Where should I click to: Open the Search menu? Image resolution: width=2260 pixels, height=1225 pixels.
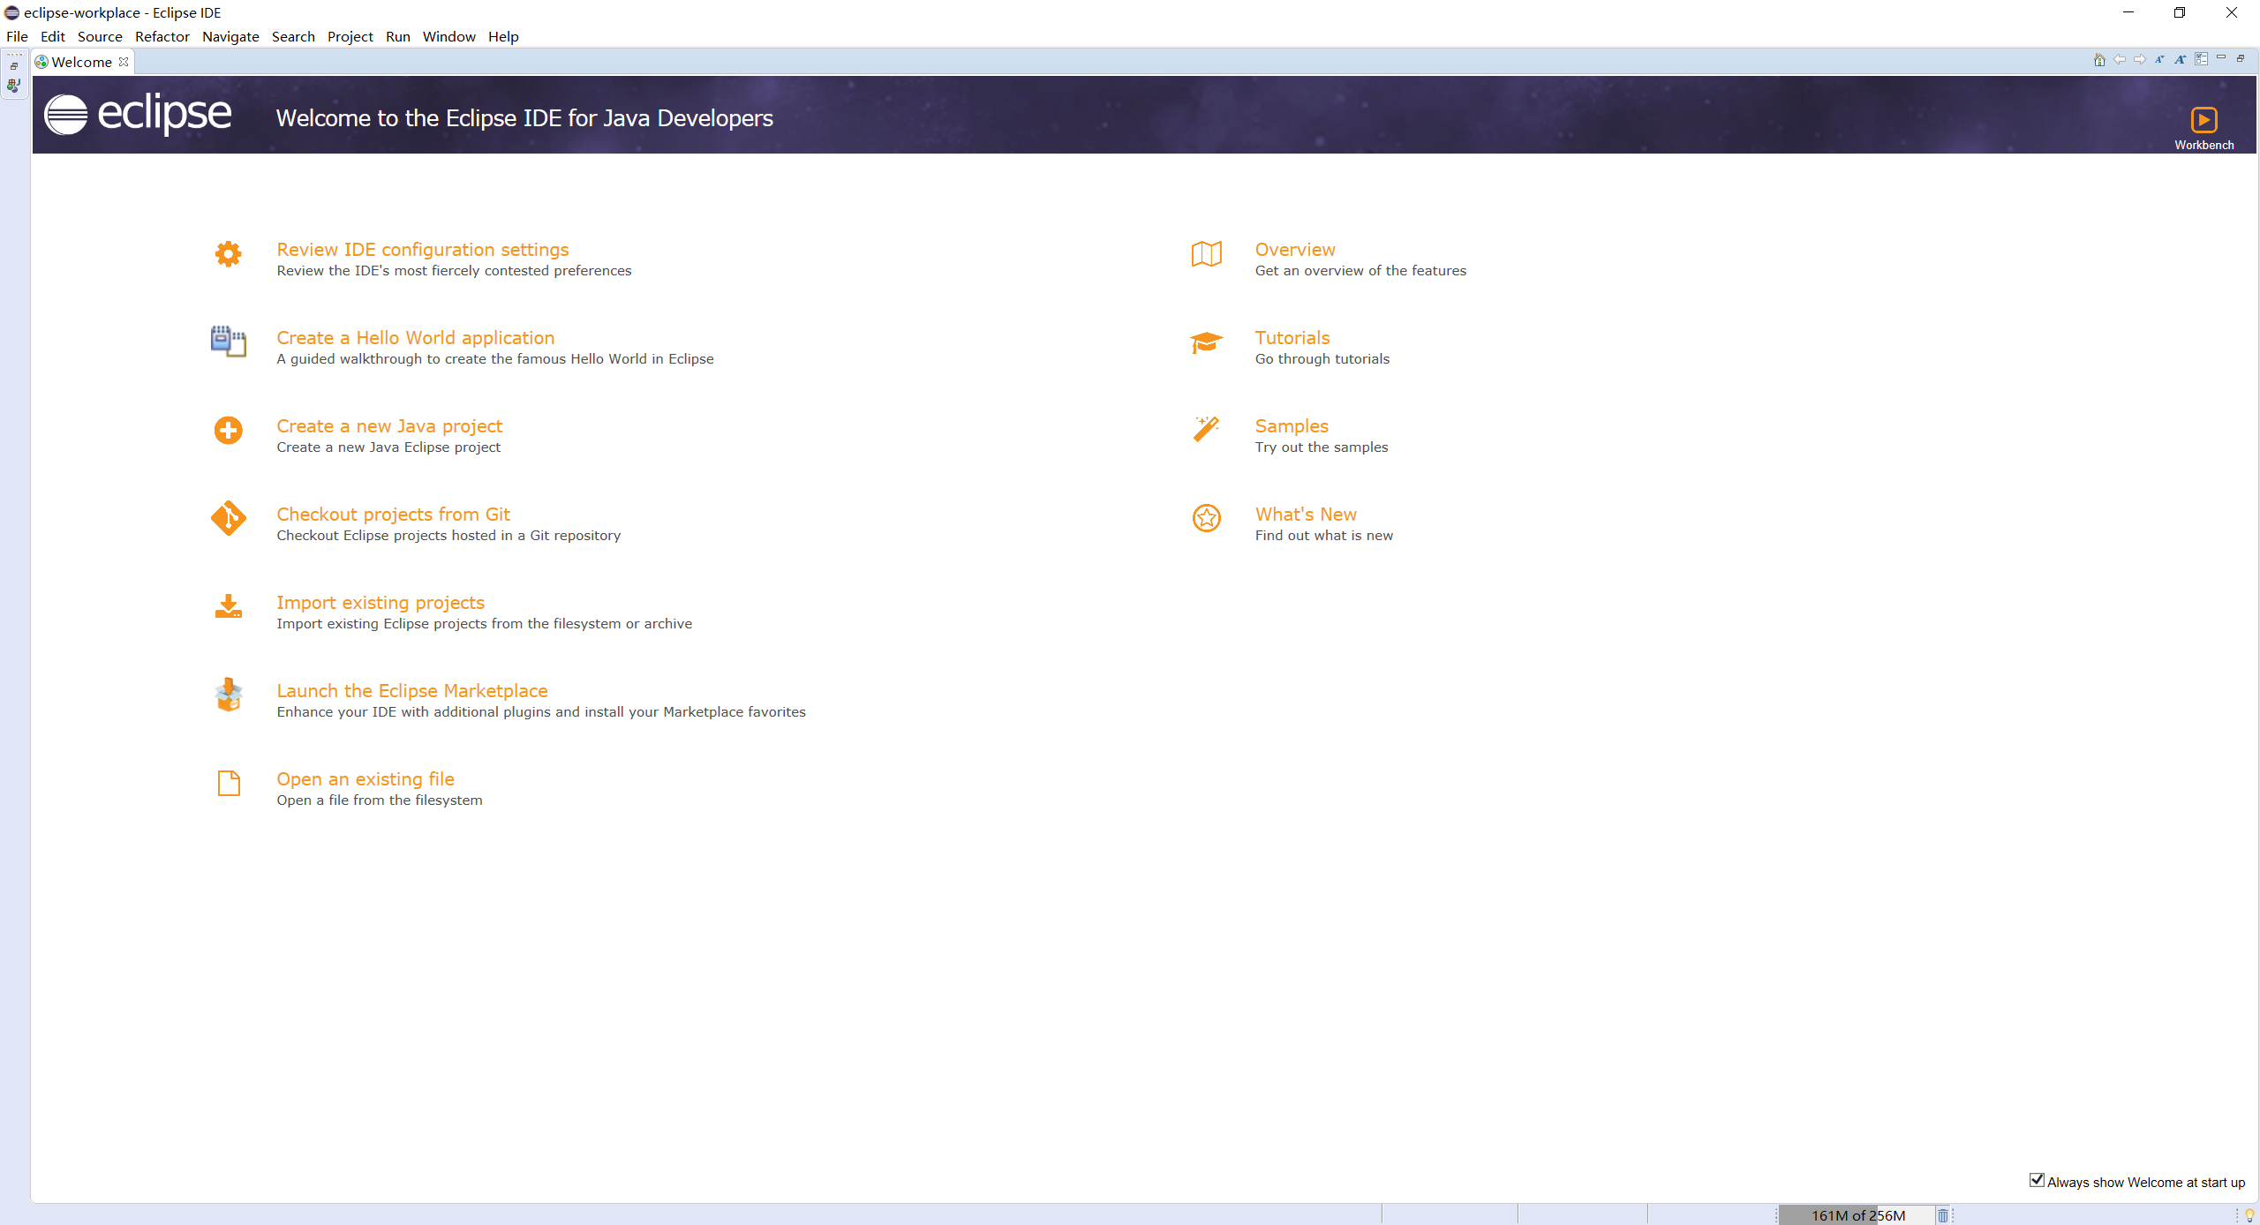(293, 36)
